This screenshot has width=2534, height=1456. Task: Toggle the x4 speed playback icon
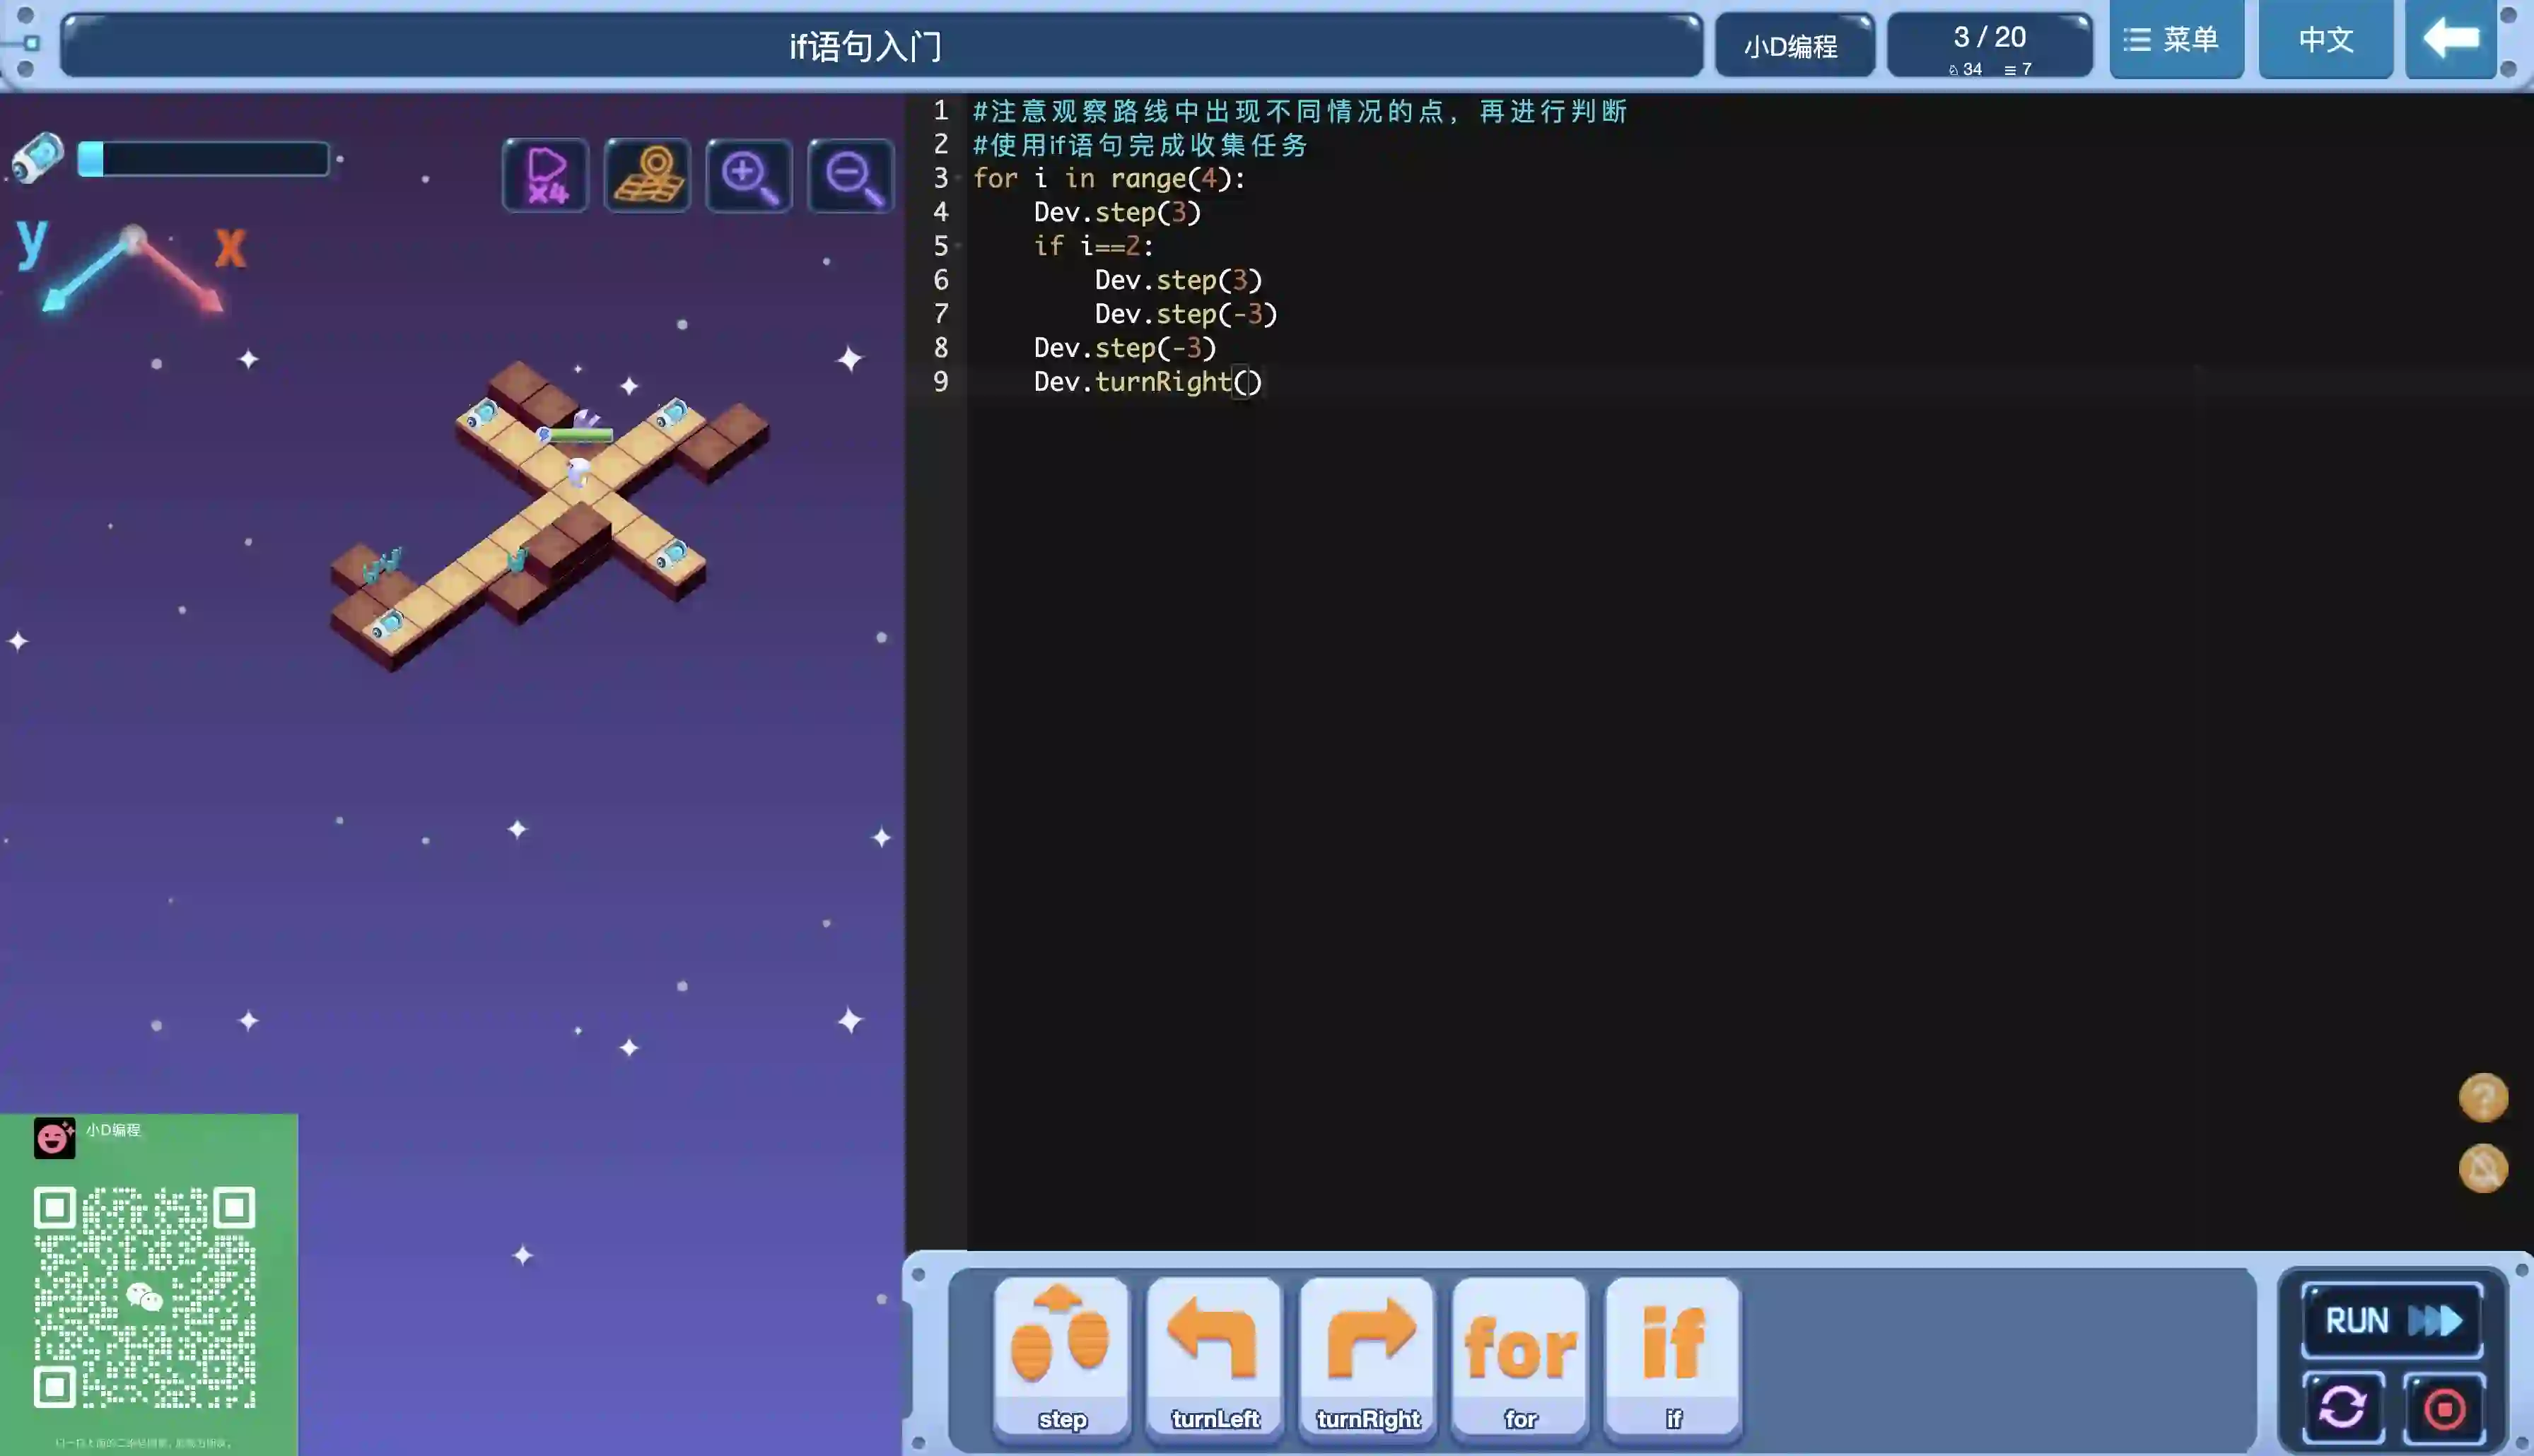coord(545,175)
